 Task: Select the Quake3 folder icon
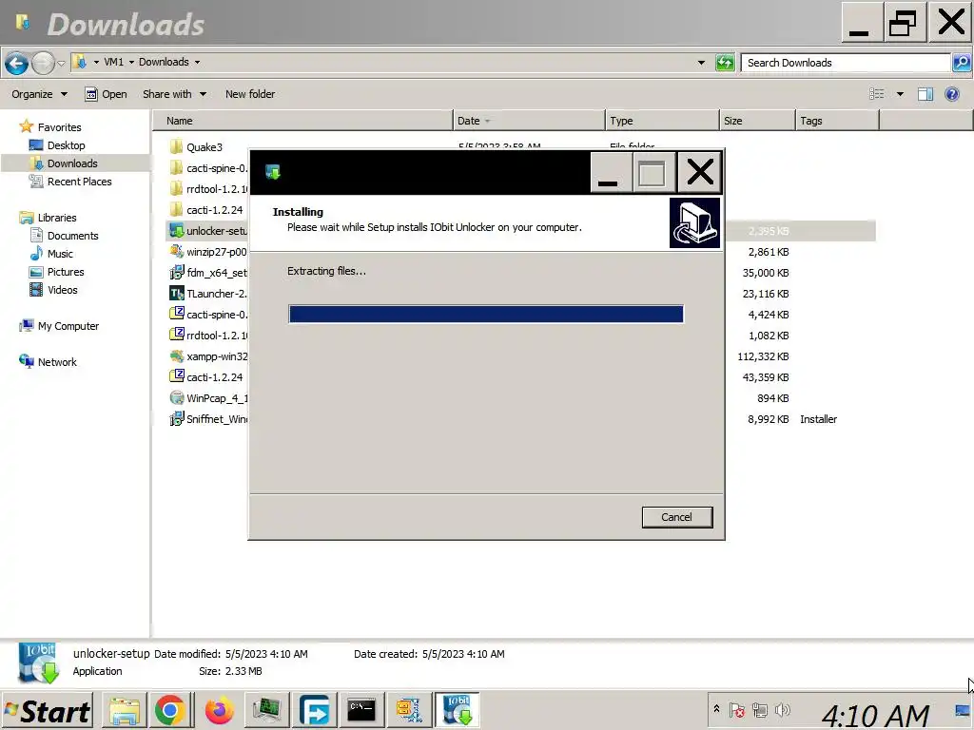[176, 146]
